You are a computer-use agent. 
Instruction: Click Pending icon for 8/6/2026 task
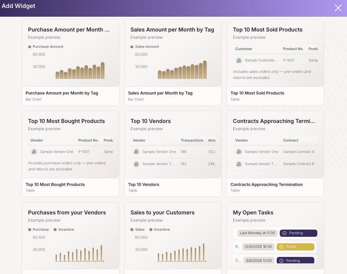[x=281, y=261]
